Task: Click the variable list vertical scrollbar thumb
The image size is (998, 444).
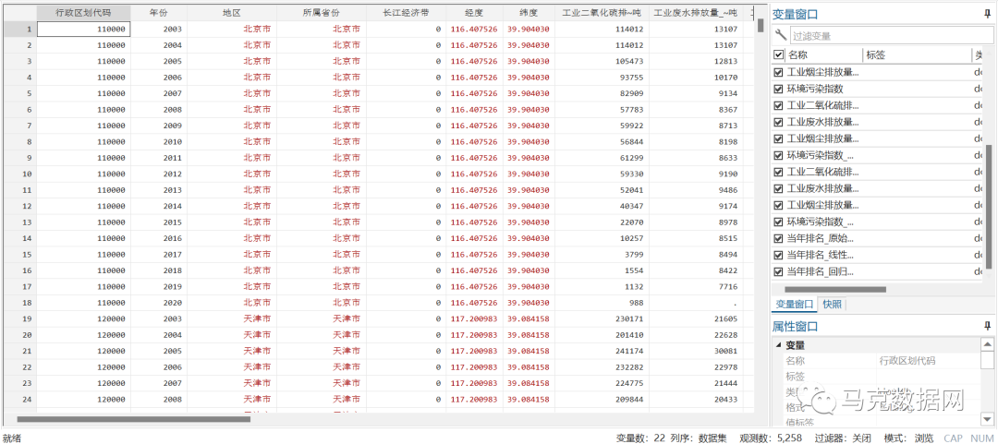Action: pyautogui.click(x=989, y=207)
